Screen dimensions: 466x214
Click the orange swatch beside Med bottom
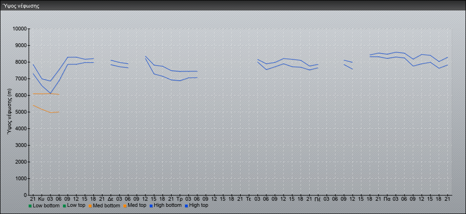[90, 206]
